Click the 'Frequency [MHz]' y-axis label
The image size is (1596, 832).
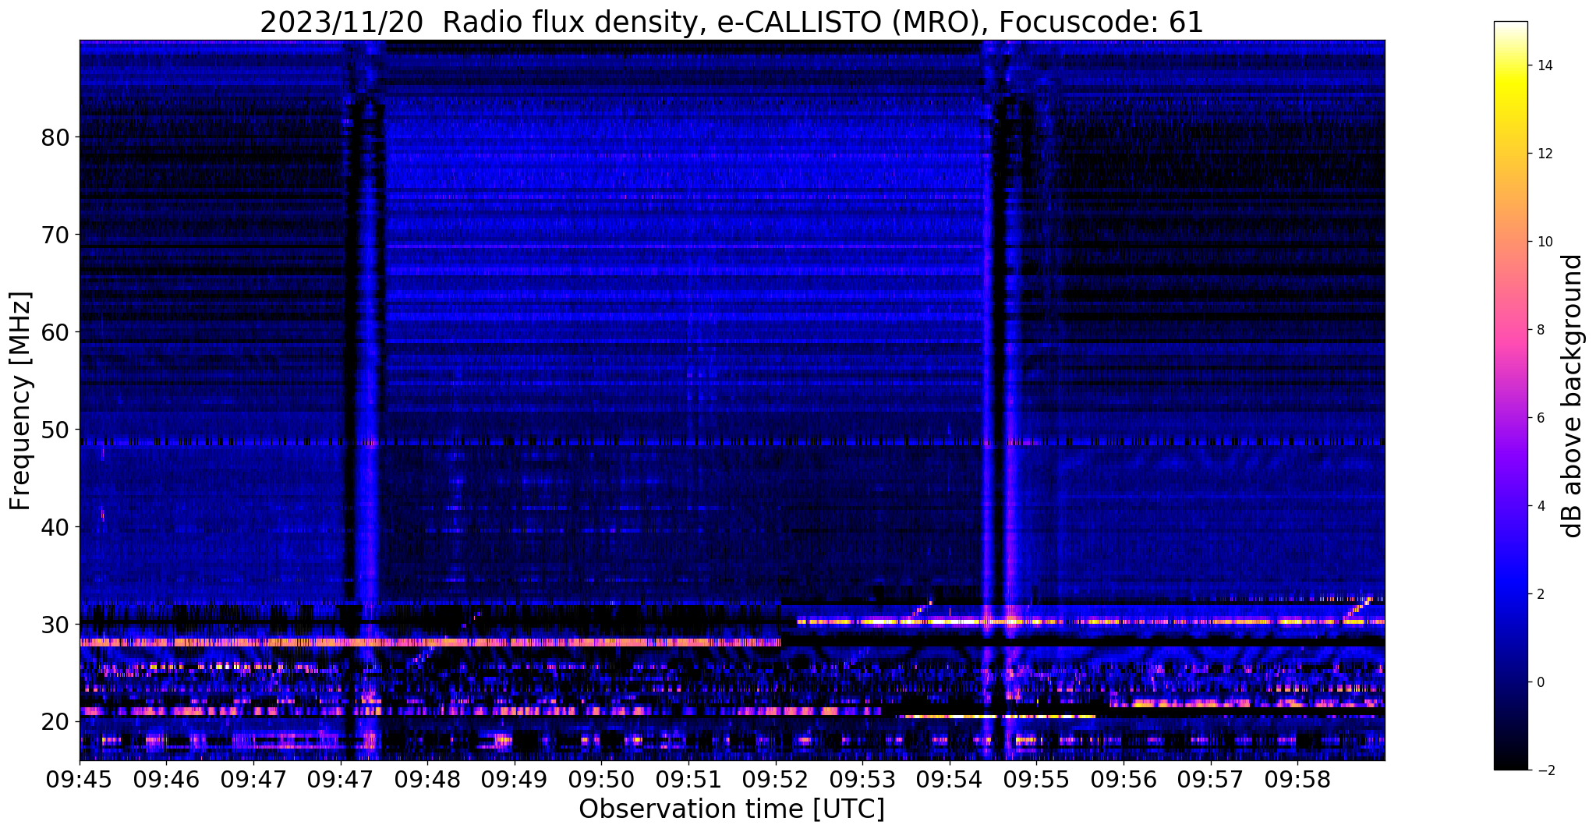[20, 401]
